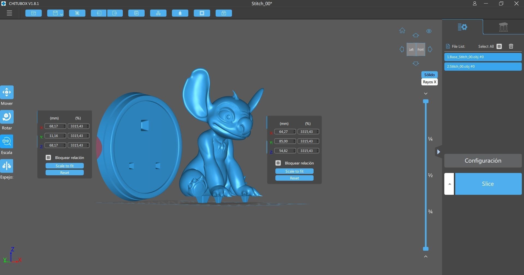This screenshot has height=275, width=524.
Task: Click the repair model medkit icon
Action: [224, 13]
